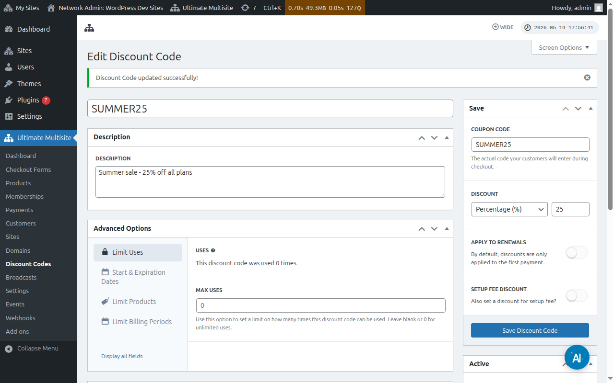Collapse the Advanced Options panel triangle
Viewport: 614px width, 383px height.
(x=447, y=229)
